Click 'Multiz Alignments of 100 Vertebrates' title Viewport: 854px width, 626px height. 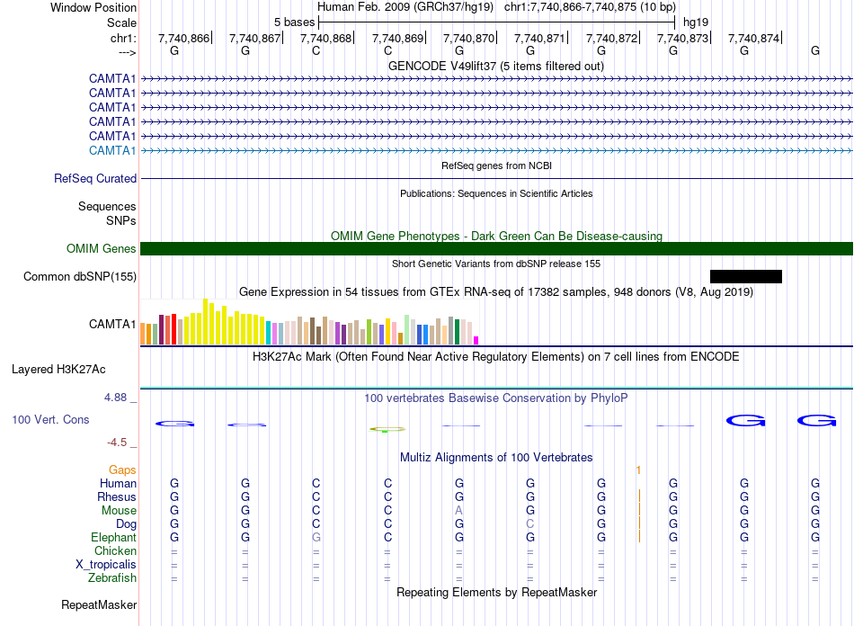(496, 457)
